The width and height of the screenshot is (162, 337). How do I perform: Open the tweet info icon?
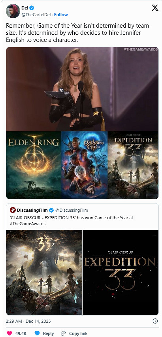[x=155, y=321]
